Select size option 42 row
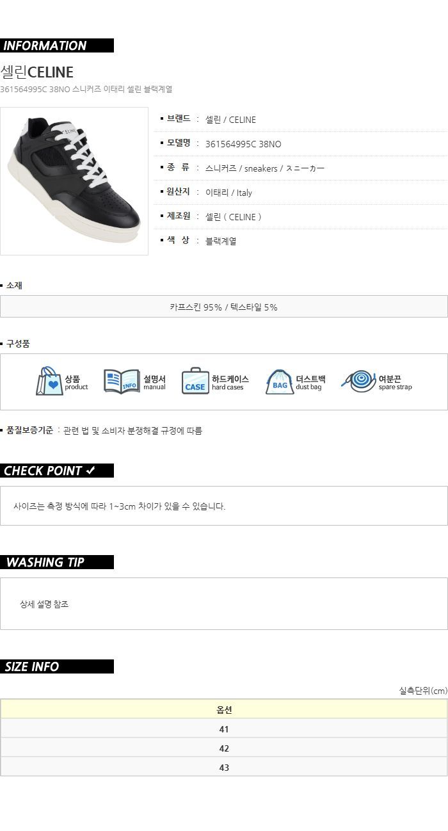Screen dimensions: 448x831 (224, 748)
